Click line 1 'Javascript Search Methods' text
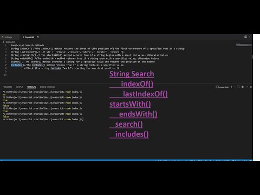 tap(27, 45)
